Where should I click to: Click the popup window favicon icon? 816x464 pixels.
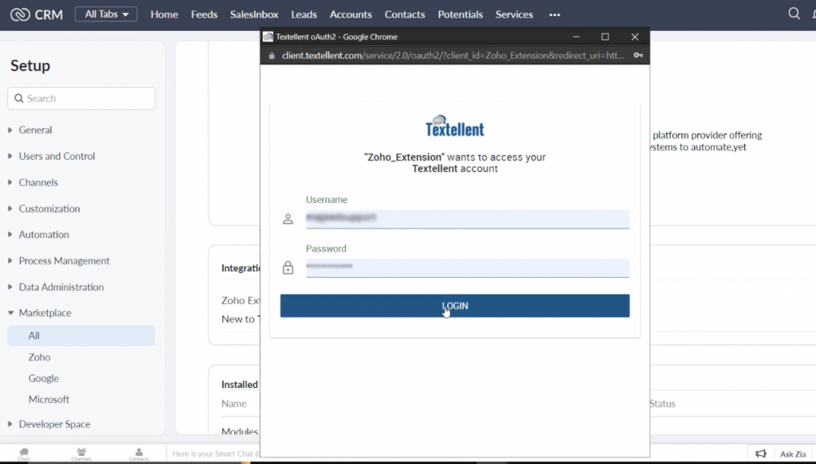[x=268, y=37]
